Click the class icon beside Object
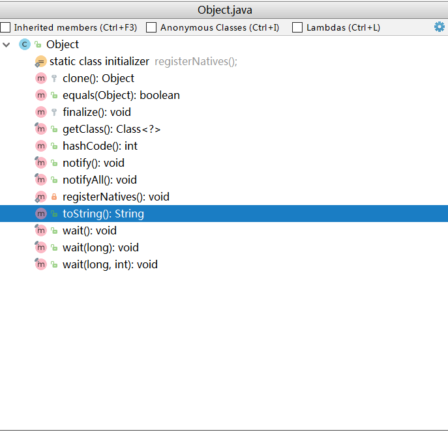The image size is (448, 431). pyautogui.click(x=25, y=44)
